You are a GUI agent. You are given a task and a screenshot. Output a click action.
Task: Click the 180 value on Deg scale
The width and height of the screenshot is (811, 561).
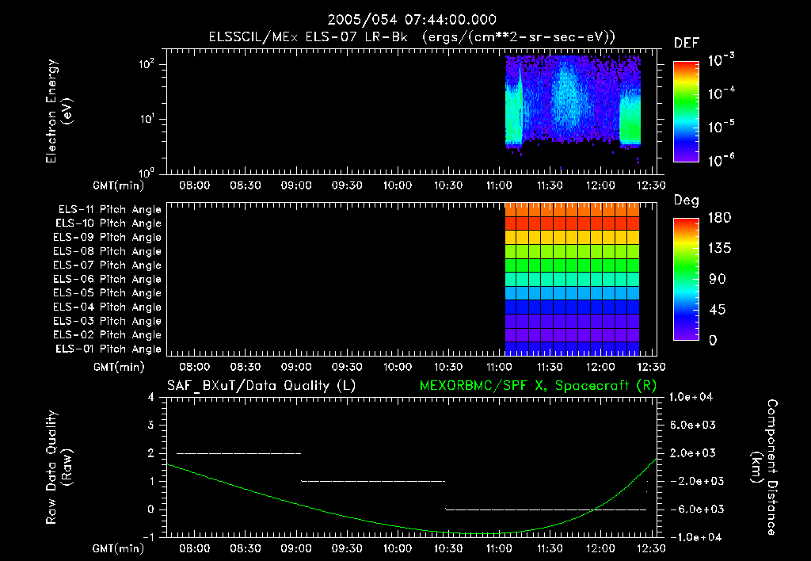[x=719, y=218]
